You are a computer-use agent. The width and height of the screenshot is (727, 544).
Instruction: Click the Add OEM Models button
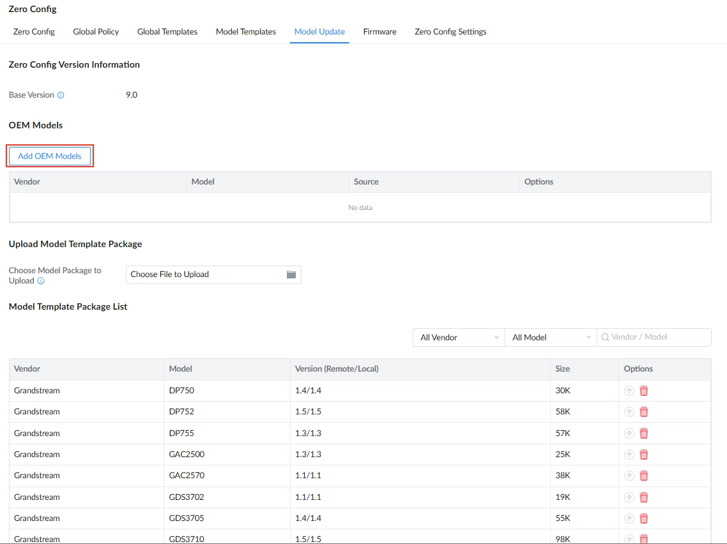coord(50,156)
